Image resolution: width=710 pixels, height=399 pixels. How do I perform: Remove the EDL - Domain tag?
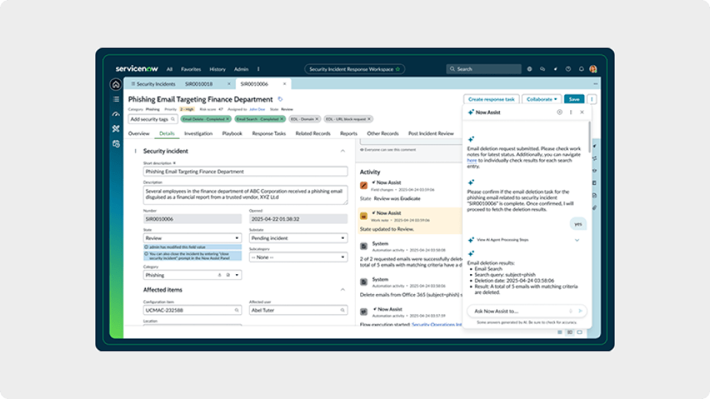(x=316, y=118)
